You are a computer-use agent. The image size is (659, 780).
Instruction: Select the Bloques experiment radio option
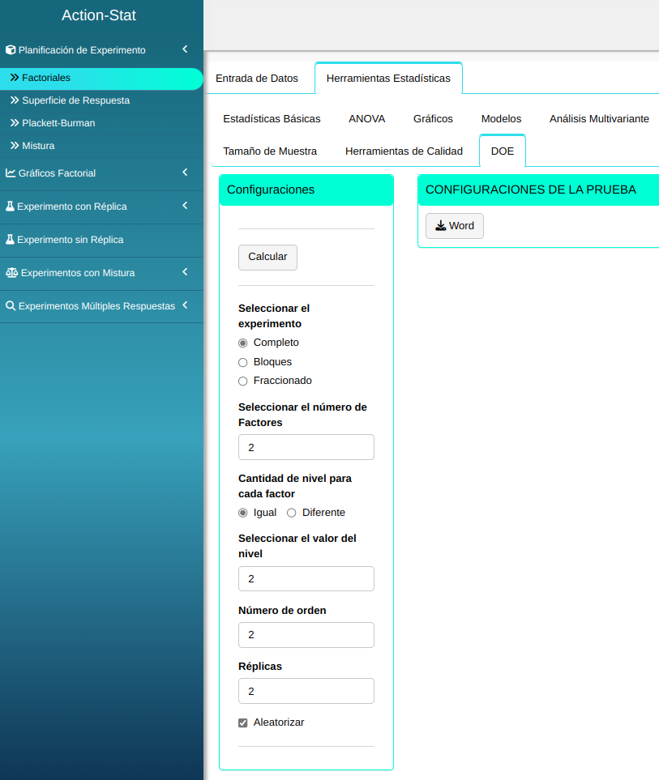click(243, 362)
